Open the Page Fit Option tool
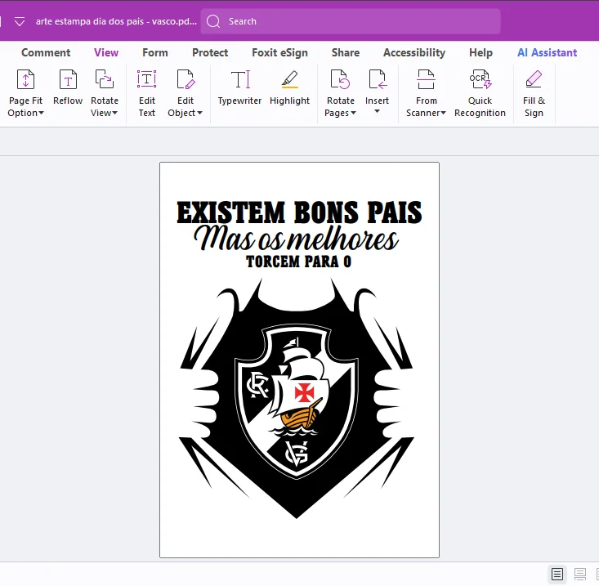This screenshot has width=599, height=586. point(25,93)
